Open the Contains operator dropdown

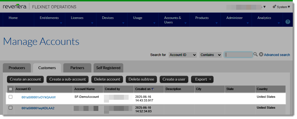pyautogui.click(x=210, y=55)
